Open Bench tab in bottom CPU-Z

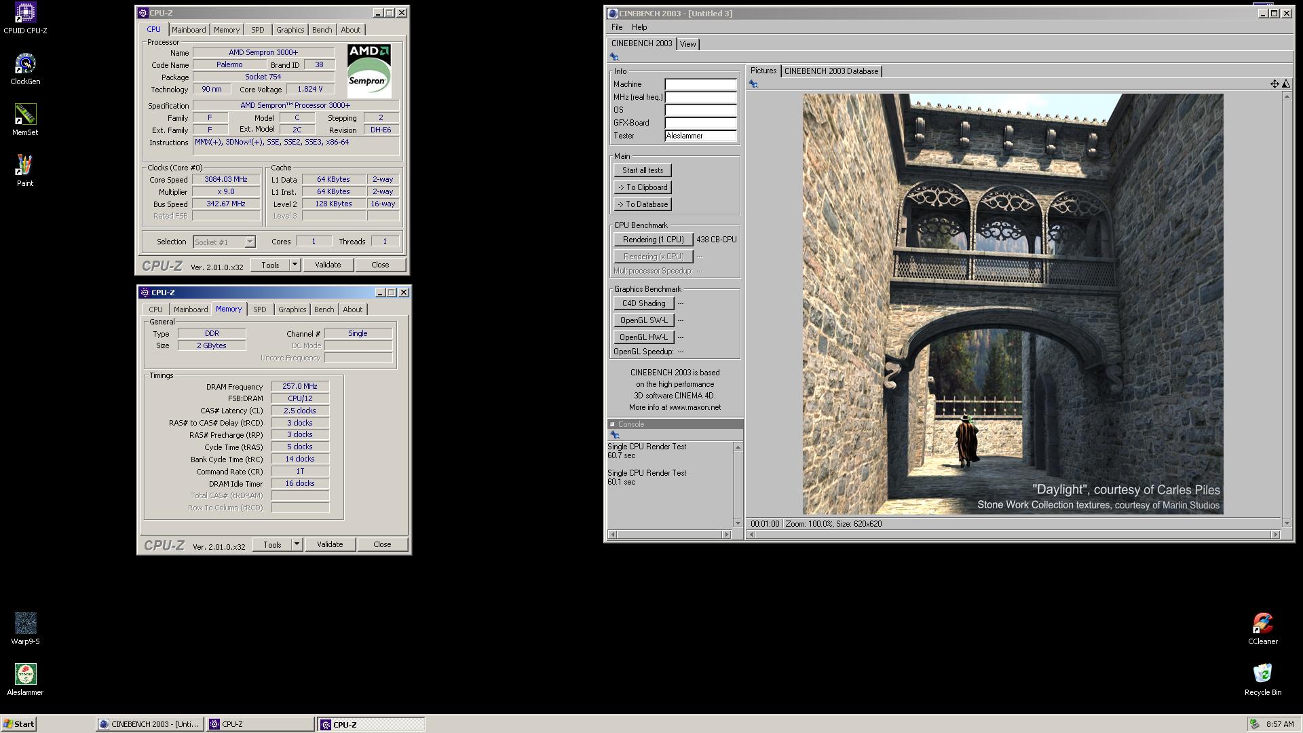[x=324, y=309]
